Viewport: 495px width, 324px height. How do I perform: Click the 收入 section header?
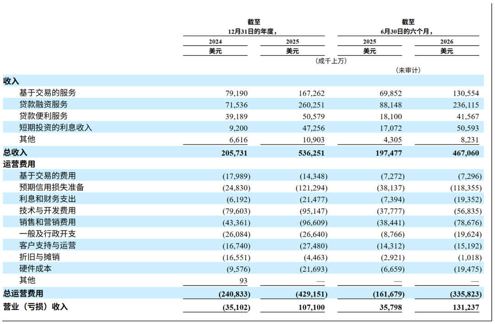(x=11, y=81)
